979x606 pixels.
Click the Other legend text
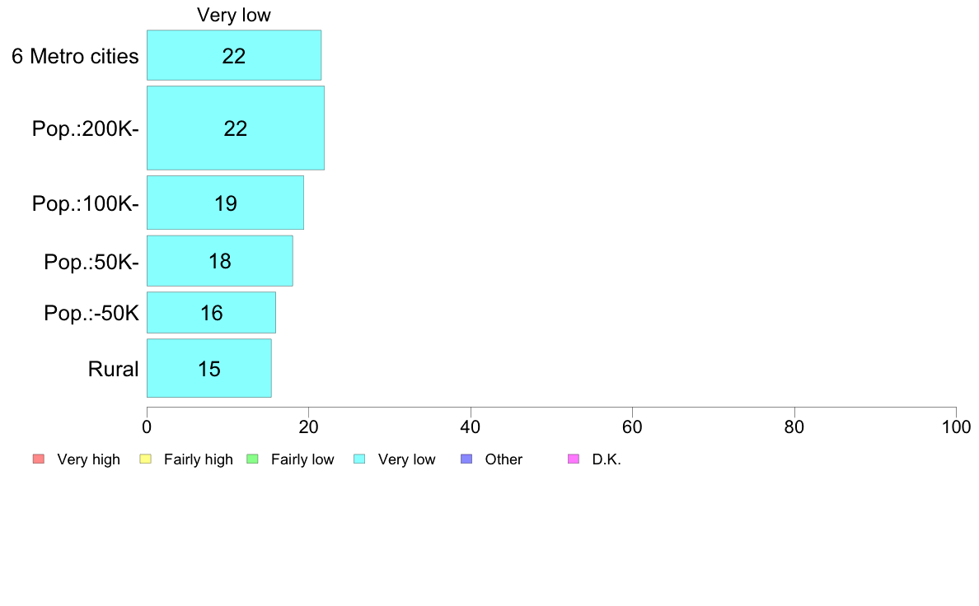click(x=504, y=459)
